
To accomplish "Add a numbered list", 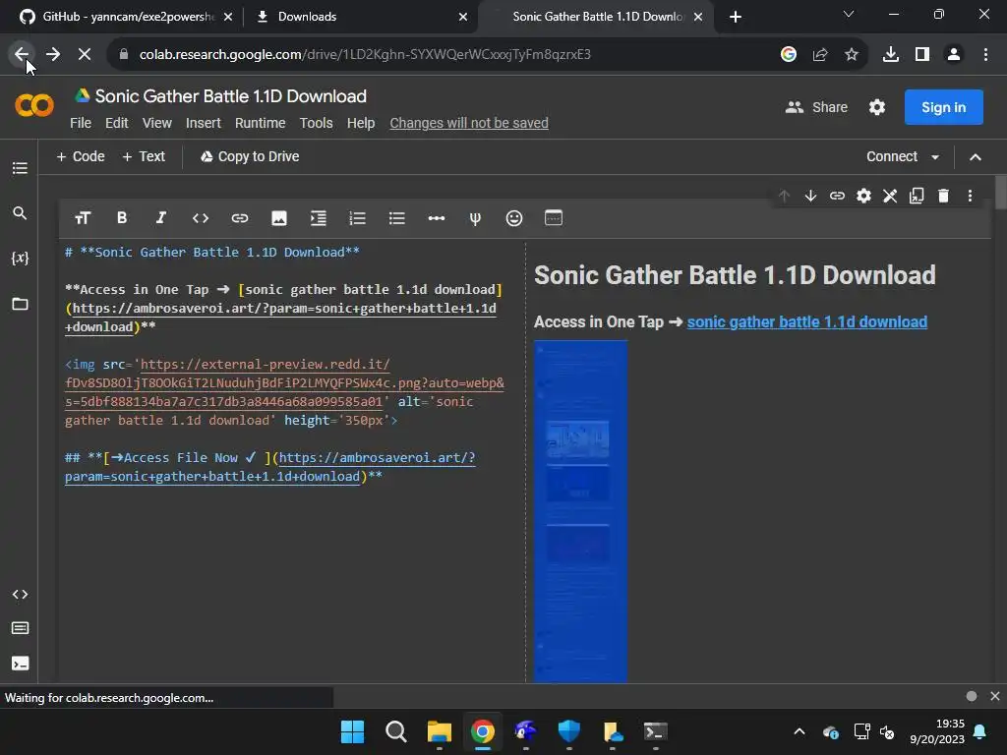I will coord(357,218).
